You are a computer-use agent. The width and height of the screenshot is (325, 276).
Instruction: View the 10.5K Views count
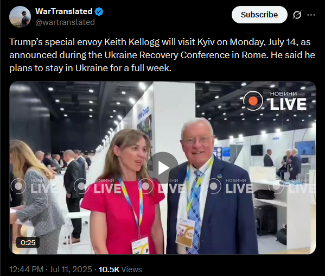(120, 269)
